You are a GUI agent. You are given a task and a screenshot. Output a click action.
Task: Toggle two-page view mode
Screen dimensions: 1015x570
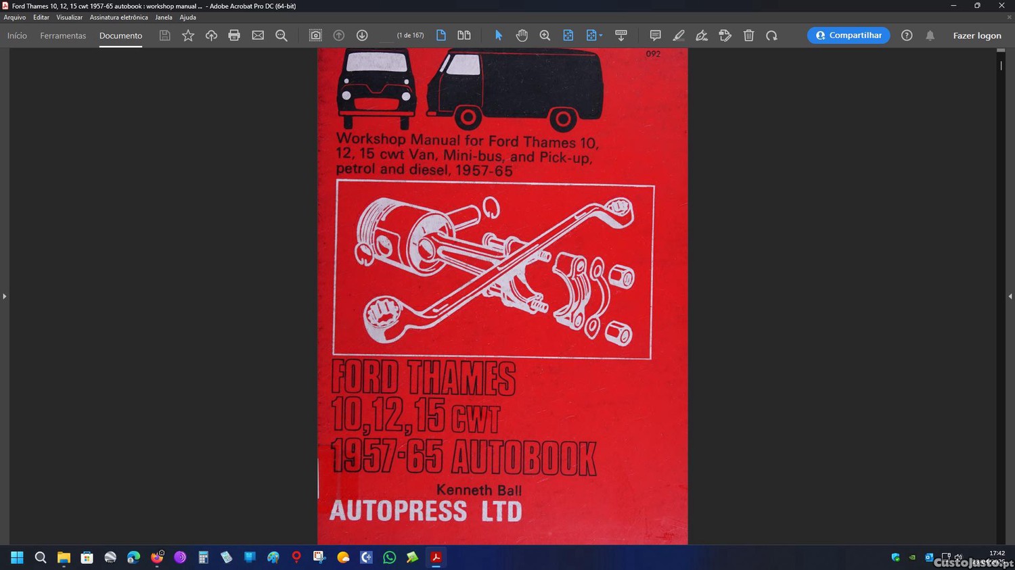point(464,36)
